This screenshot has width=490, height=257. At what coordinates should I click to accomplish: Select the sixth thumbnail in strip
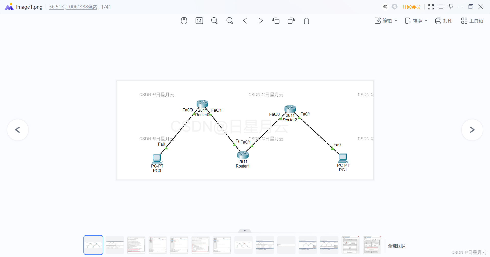201,245
